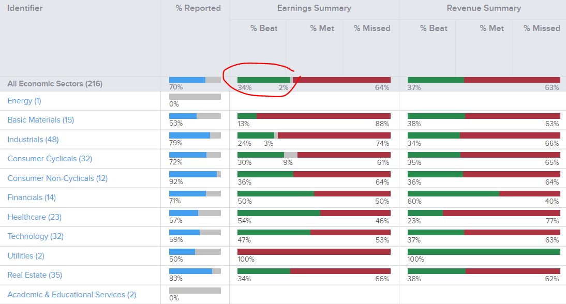Select the Technology (32) sector link

pyautogui.click(x=36, y=236)
